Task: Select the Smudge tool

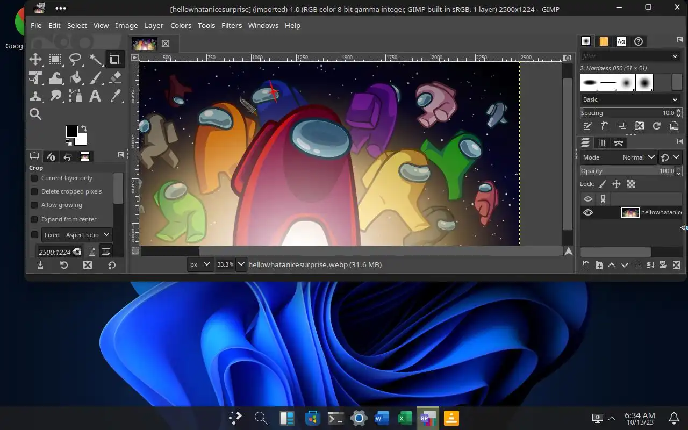Action: click(x=55, y=96)
